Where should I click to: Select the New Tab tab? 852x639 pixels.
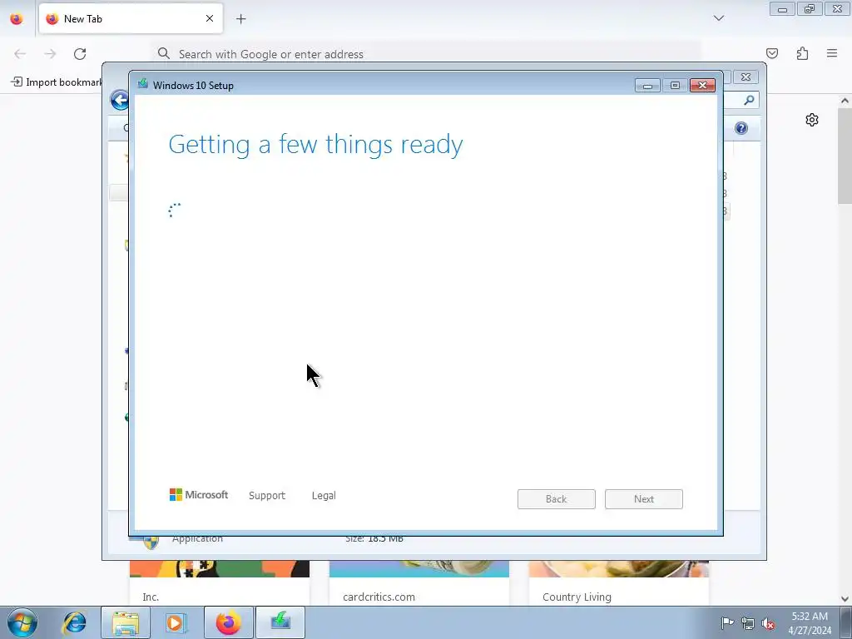click(131, 18)
